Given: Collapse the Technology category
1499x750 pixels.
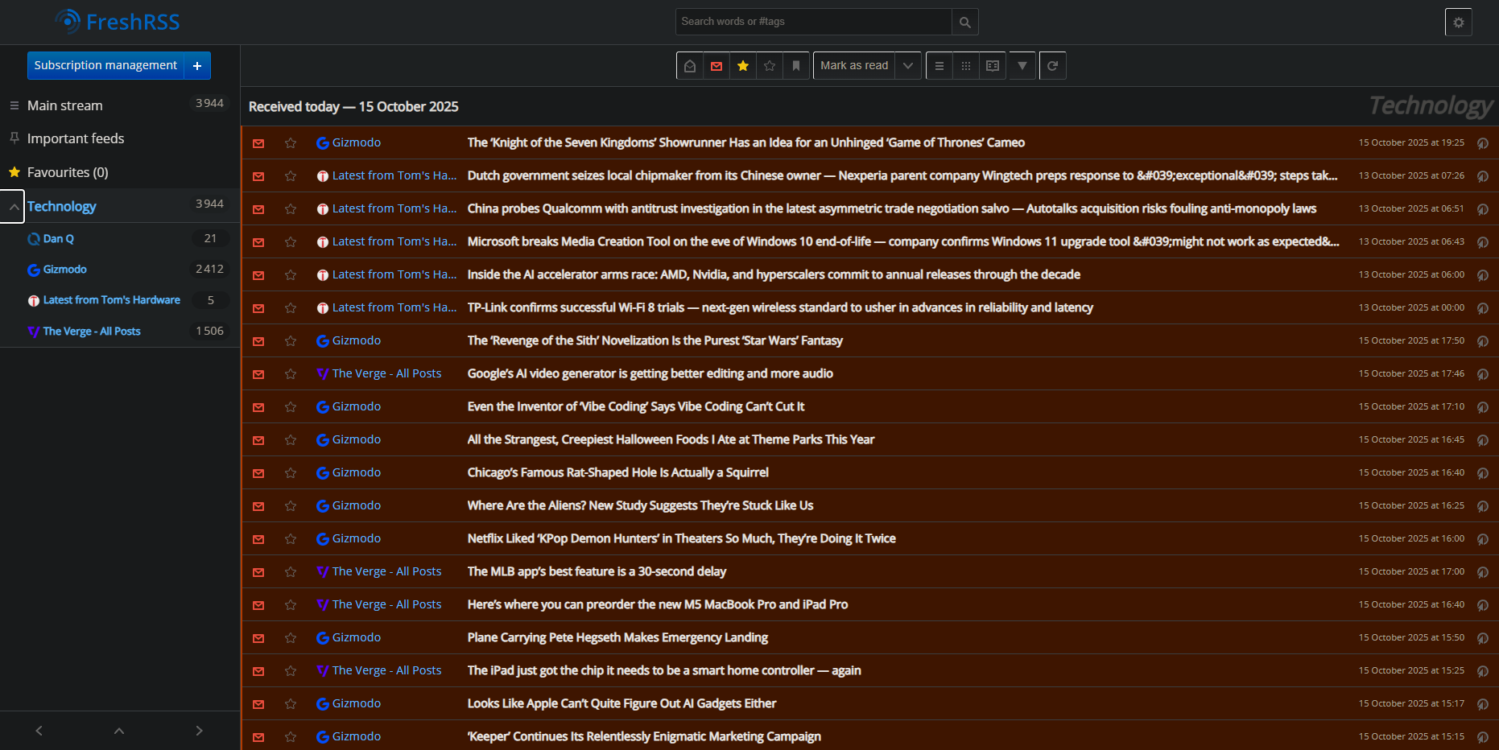Looking at the screenshot, I should (14, 207).
